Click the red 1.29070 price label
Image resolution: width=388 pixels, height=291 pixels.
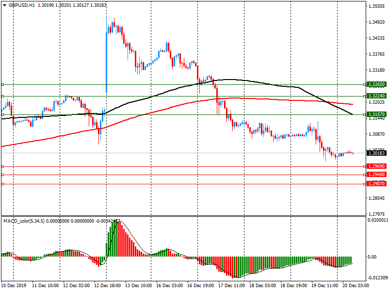376,184
